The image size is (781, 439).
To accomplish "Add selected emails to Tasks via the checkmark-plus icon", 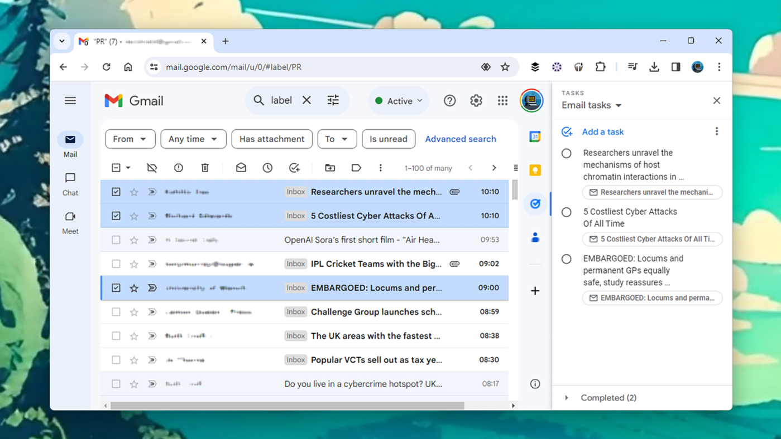I will coord(294,167).
